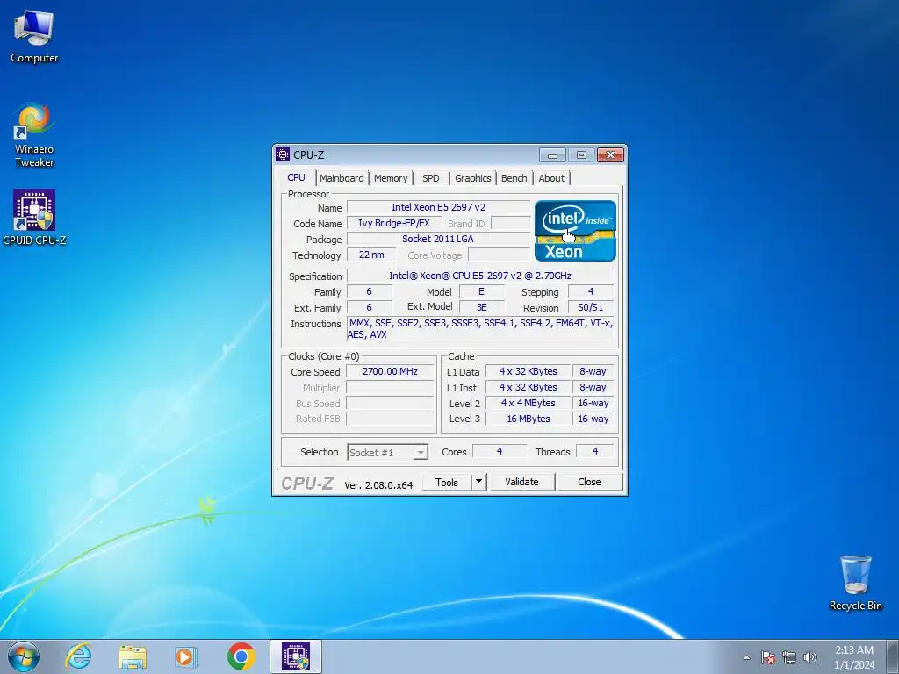Click the Level 2 value 4 x 4 MBytes
This screenshot has height=674, width=899.
click(528, 403)
